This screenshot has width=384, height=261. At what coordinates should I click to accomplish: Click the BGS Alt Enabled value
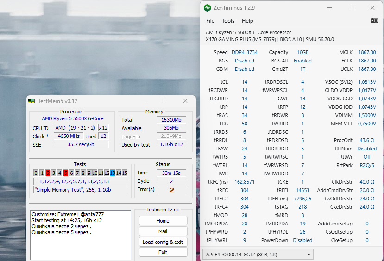point(302,61)
